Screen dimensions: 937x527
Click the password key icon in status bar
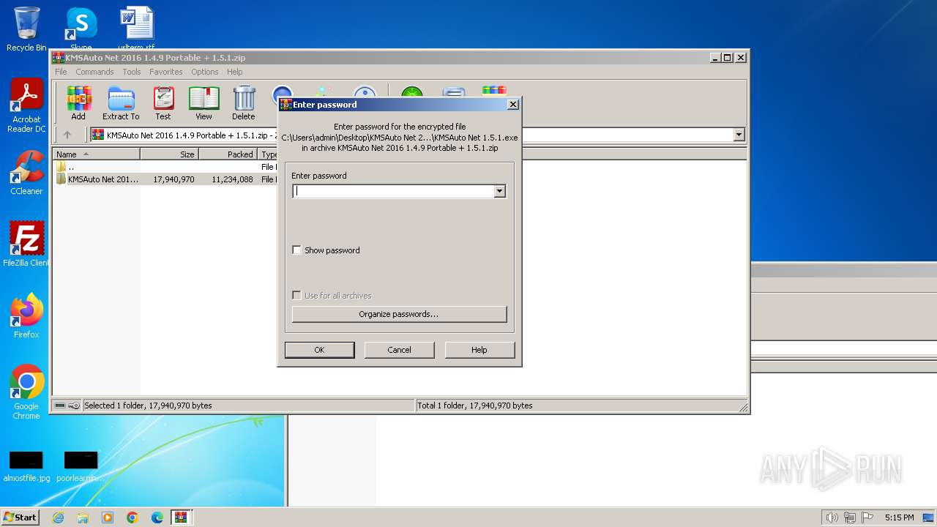[x=74, y=405]
